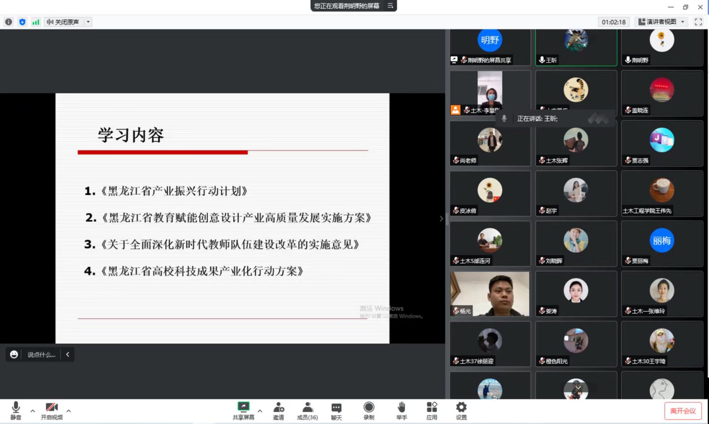
Task: Click the 说点什么 chat input box
Action: pyautogui.click(x=41, y=355)
